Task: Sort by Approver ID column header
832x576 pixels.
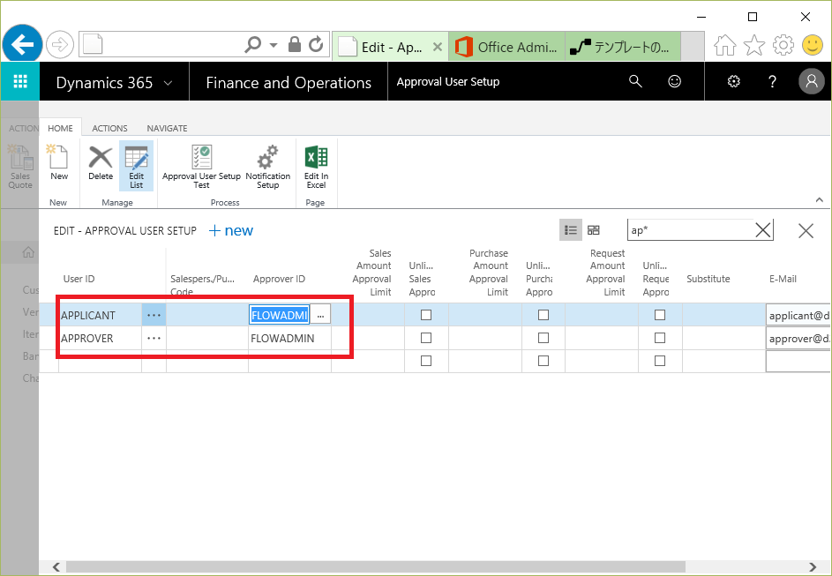Action: pos(279,279)
